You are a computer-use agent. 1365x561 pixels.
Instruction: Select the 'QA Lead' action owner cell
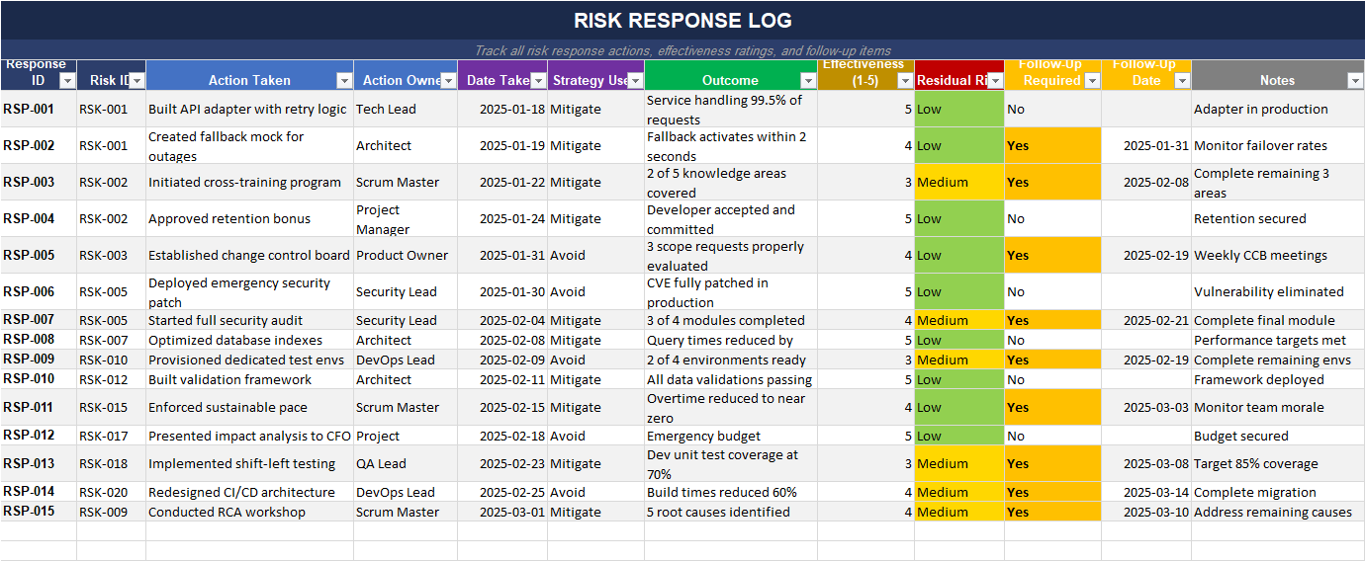click(406, 463)
